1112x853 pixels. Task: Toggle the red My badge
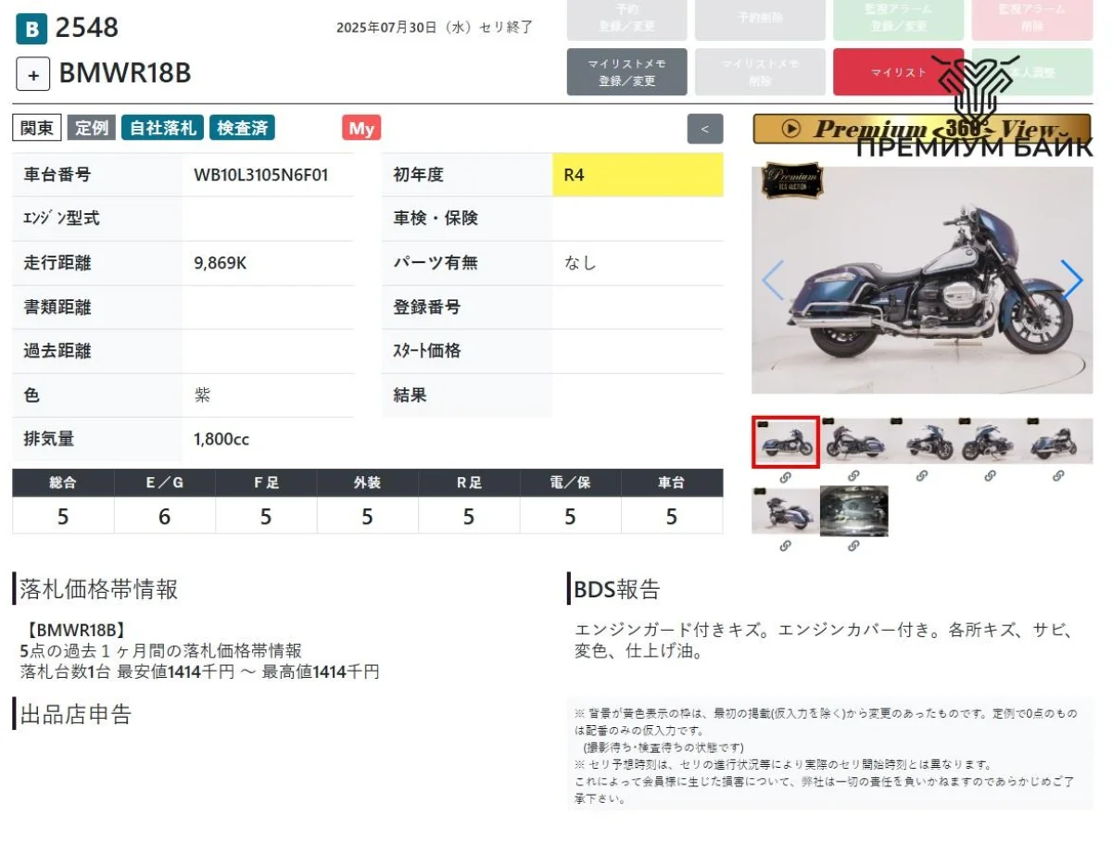361,129
